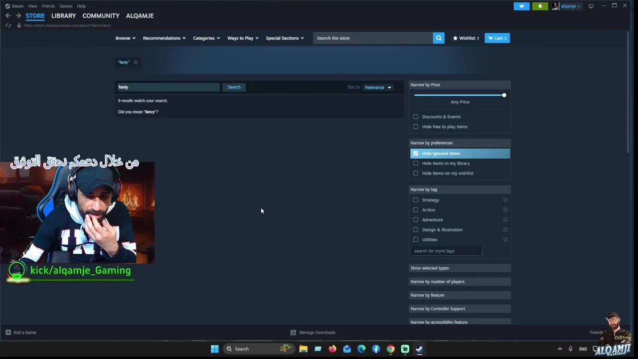The image size is (638, 359).
Task: Open the Wishlist star button
Action: (466, 38)
